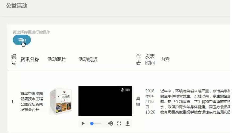Click the 内容 column header
The height and width of the screenshot is (133, 235).
tap(165, 59)
